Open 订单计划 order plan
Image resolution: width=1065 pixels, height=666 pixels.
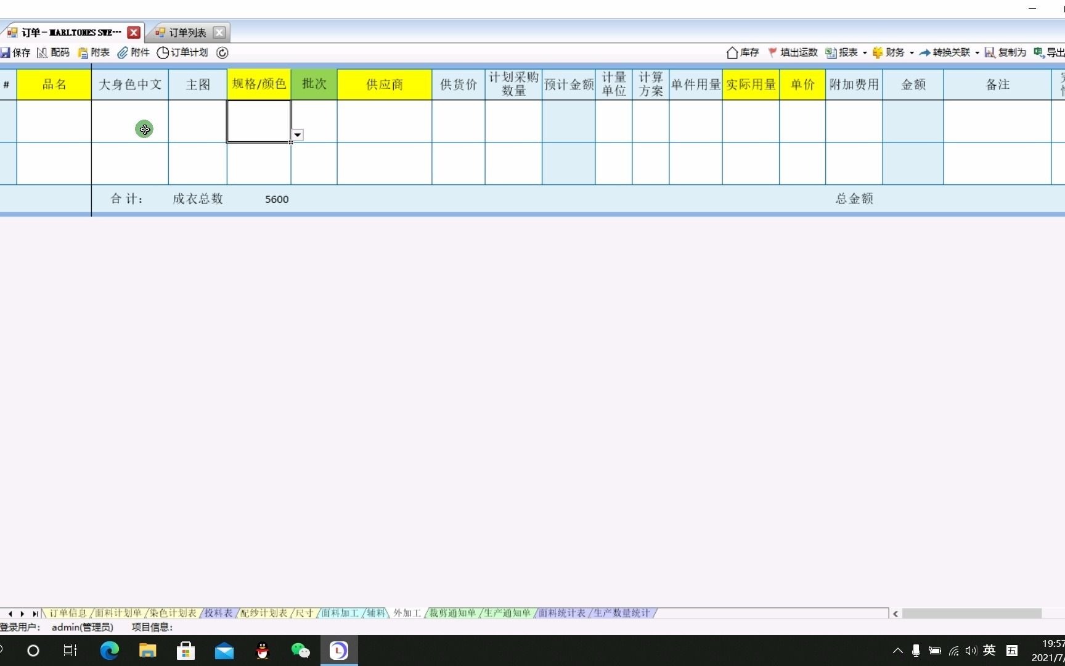click(x=182, y=52)
